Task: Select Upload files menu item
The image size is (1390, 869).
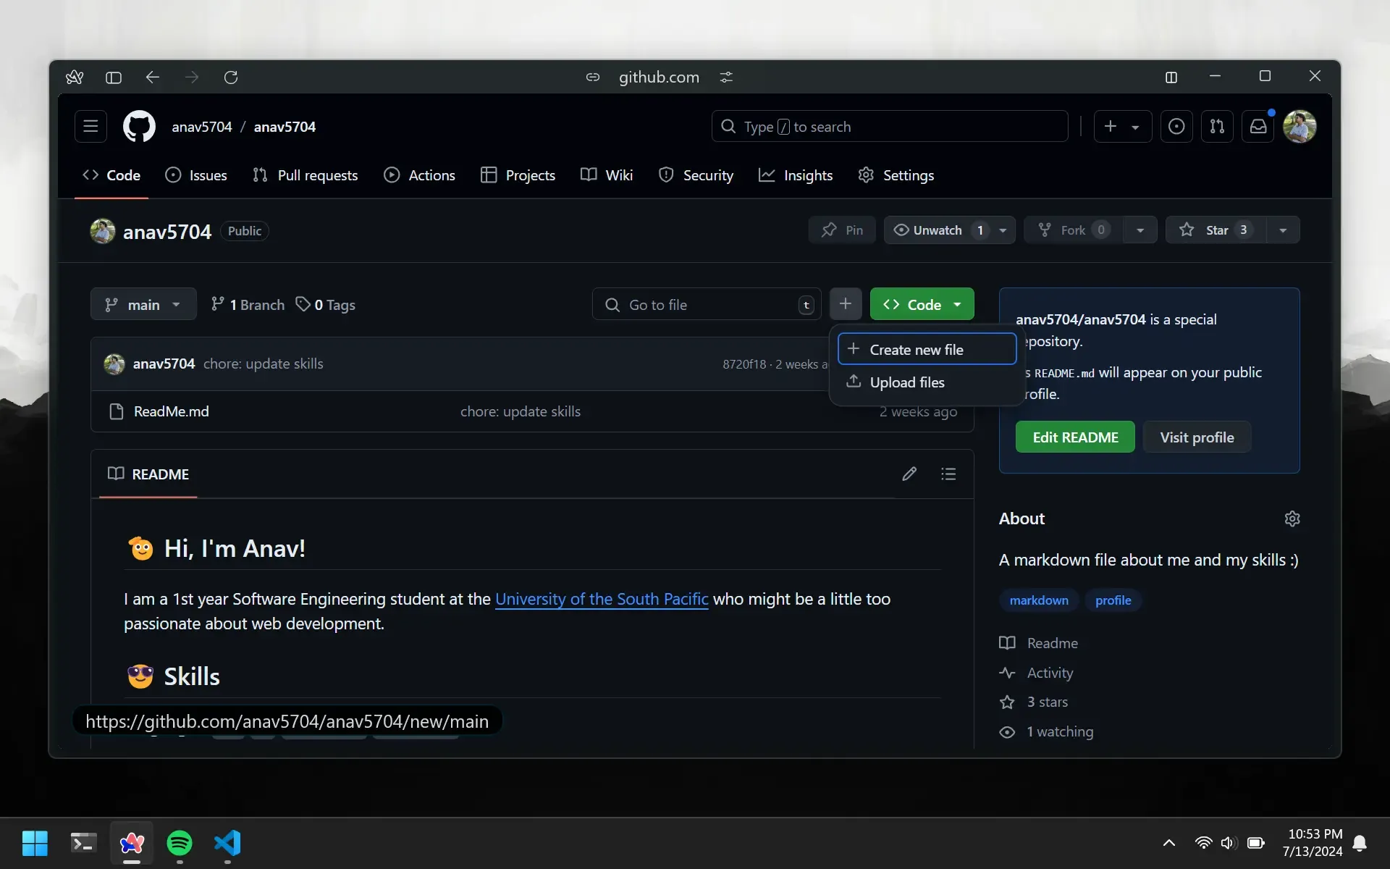Action: tap(927, 382)
